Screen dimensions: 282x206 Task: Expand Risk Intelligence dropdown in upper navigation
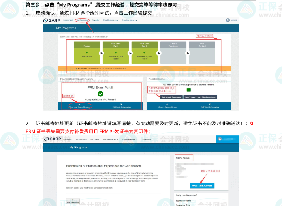coord(130,20)
